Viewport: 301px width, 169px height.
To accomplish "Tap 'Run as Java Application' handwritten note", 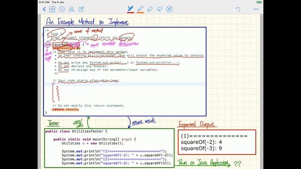I will pyautogui.click(x=204, y=163).
